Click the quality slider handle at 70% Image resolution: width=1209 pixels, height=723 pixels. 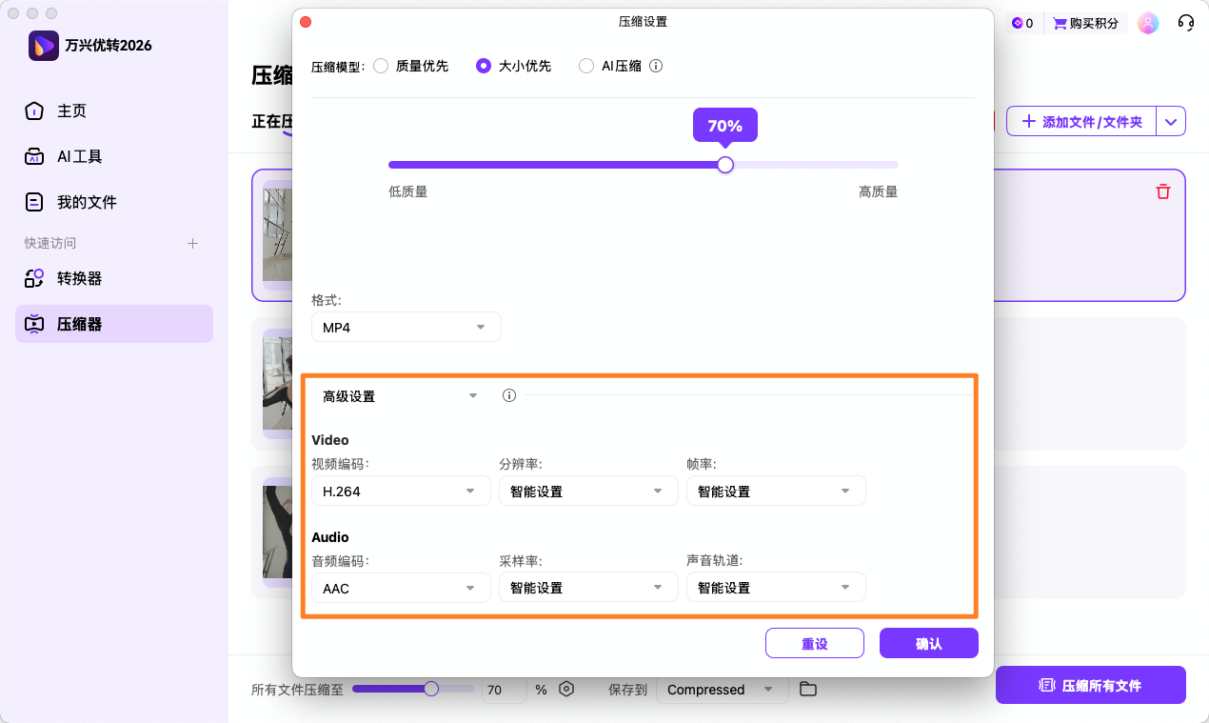click(x=725, y=165)
